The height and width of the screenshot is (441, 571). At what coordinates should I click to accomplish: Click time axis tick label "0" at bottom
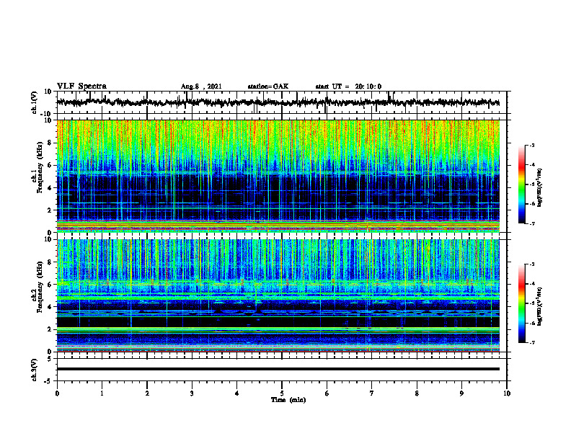[57, 393]
